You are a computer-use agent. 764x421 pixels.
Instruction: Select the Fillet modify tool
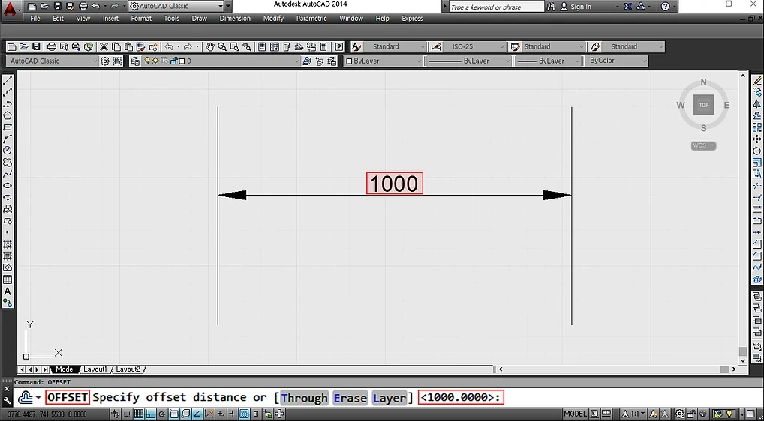[x=756, y=255]
